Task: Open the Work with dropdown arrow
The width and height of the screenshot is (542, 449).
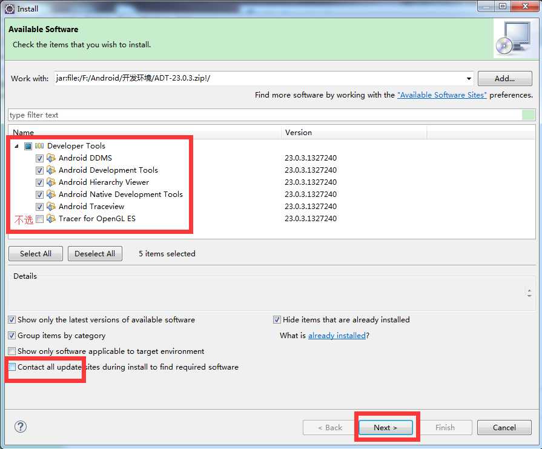Action: 469,79
